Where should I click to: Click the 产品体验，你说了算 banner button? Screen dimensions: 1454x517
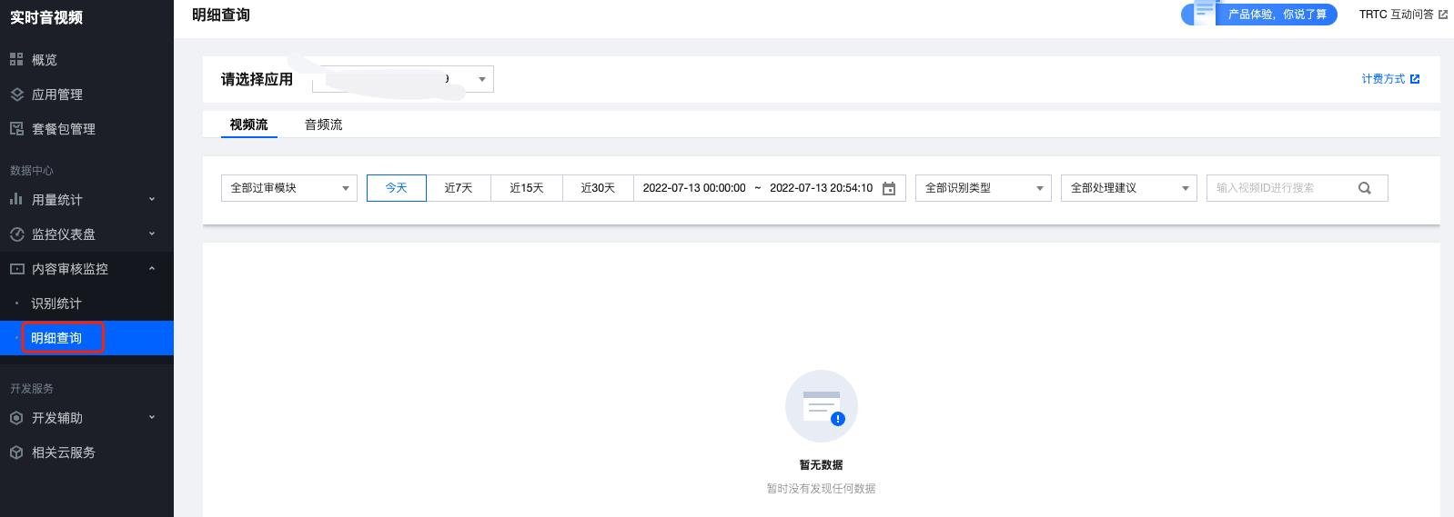1259,14
